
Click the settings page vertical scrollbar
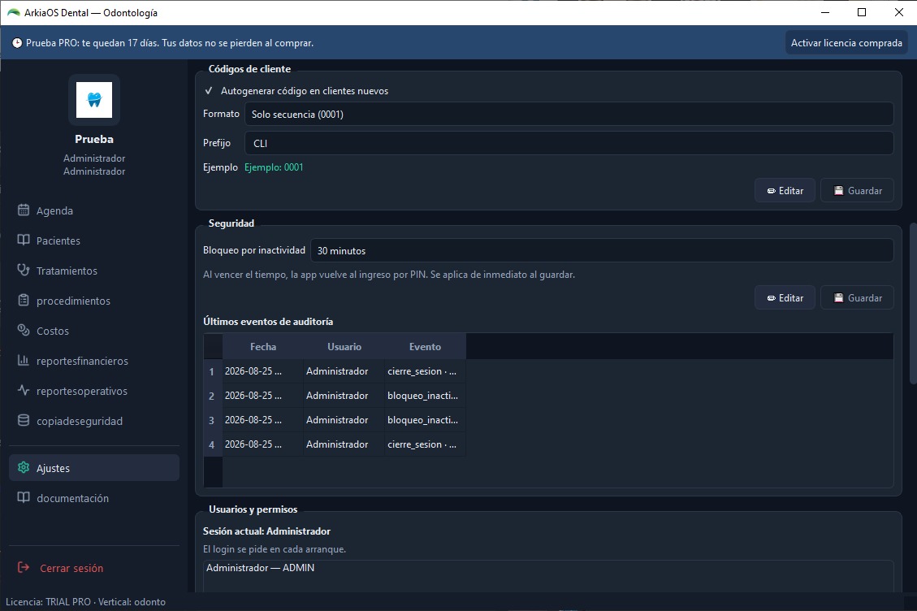tap(912, 303)
